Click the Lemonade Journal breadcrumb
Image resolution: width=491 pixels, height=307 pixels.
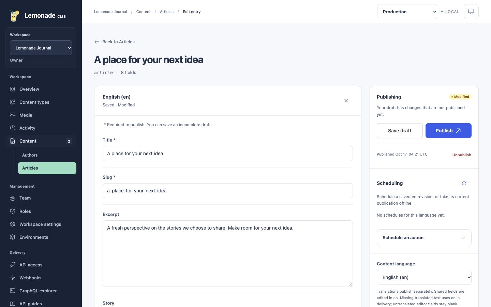click(x=110, y=12)
